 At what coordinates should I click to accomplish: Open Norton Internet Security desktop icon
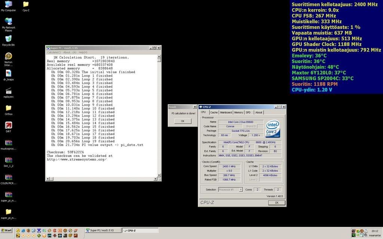[8, 56]
